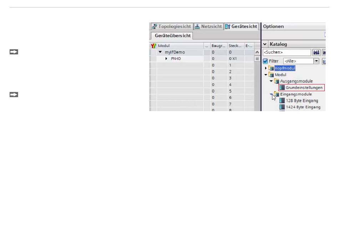
Task: Select the Modul catalog folder
Action: point(280,75)
